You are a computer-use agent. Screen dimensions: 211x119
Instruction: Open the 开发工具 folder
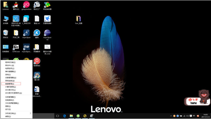point(16,34)
